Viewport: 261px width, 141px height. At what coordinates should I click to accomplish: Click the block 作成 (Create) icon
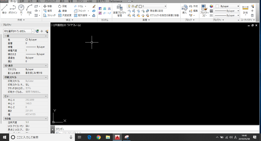tap(193, 6)
